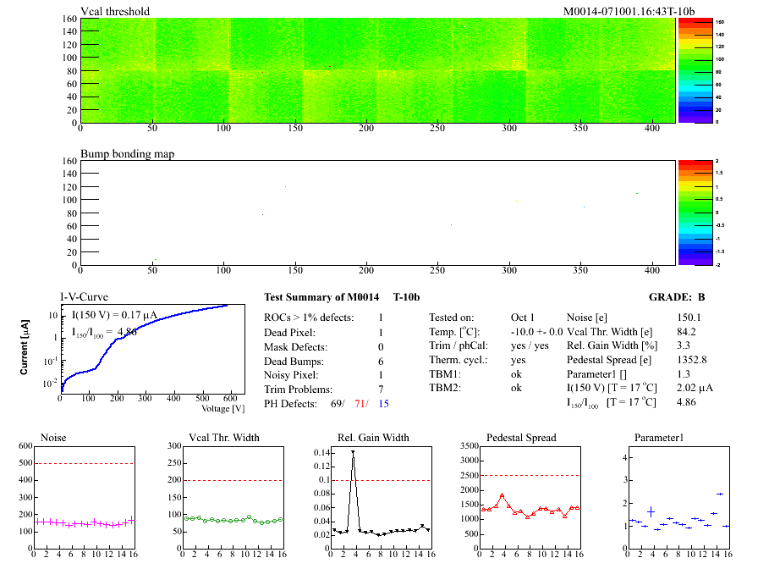Screen dimensions: 758x569
Task: Click the I(150 V) = 0.17 µA annotation
Action: click(111, 315)
